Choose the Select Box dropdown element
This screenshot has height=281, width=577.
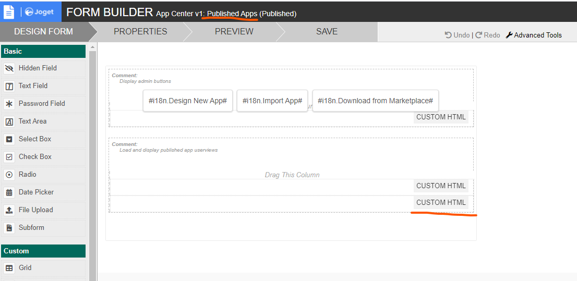pos(34,139)
